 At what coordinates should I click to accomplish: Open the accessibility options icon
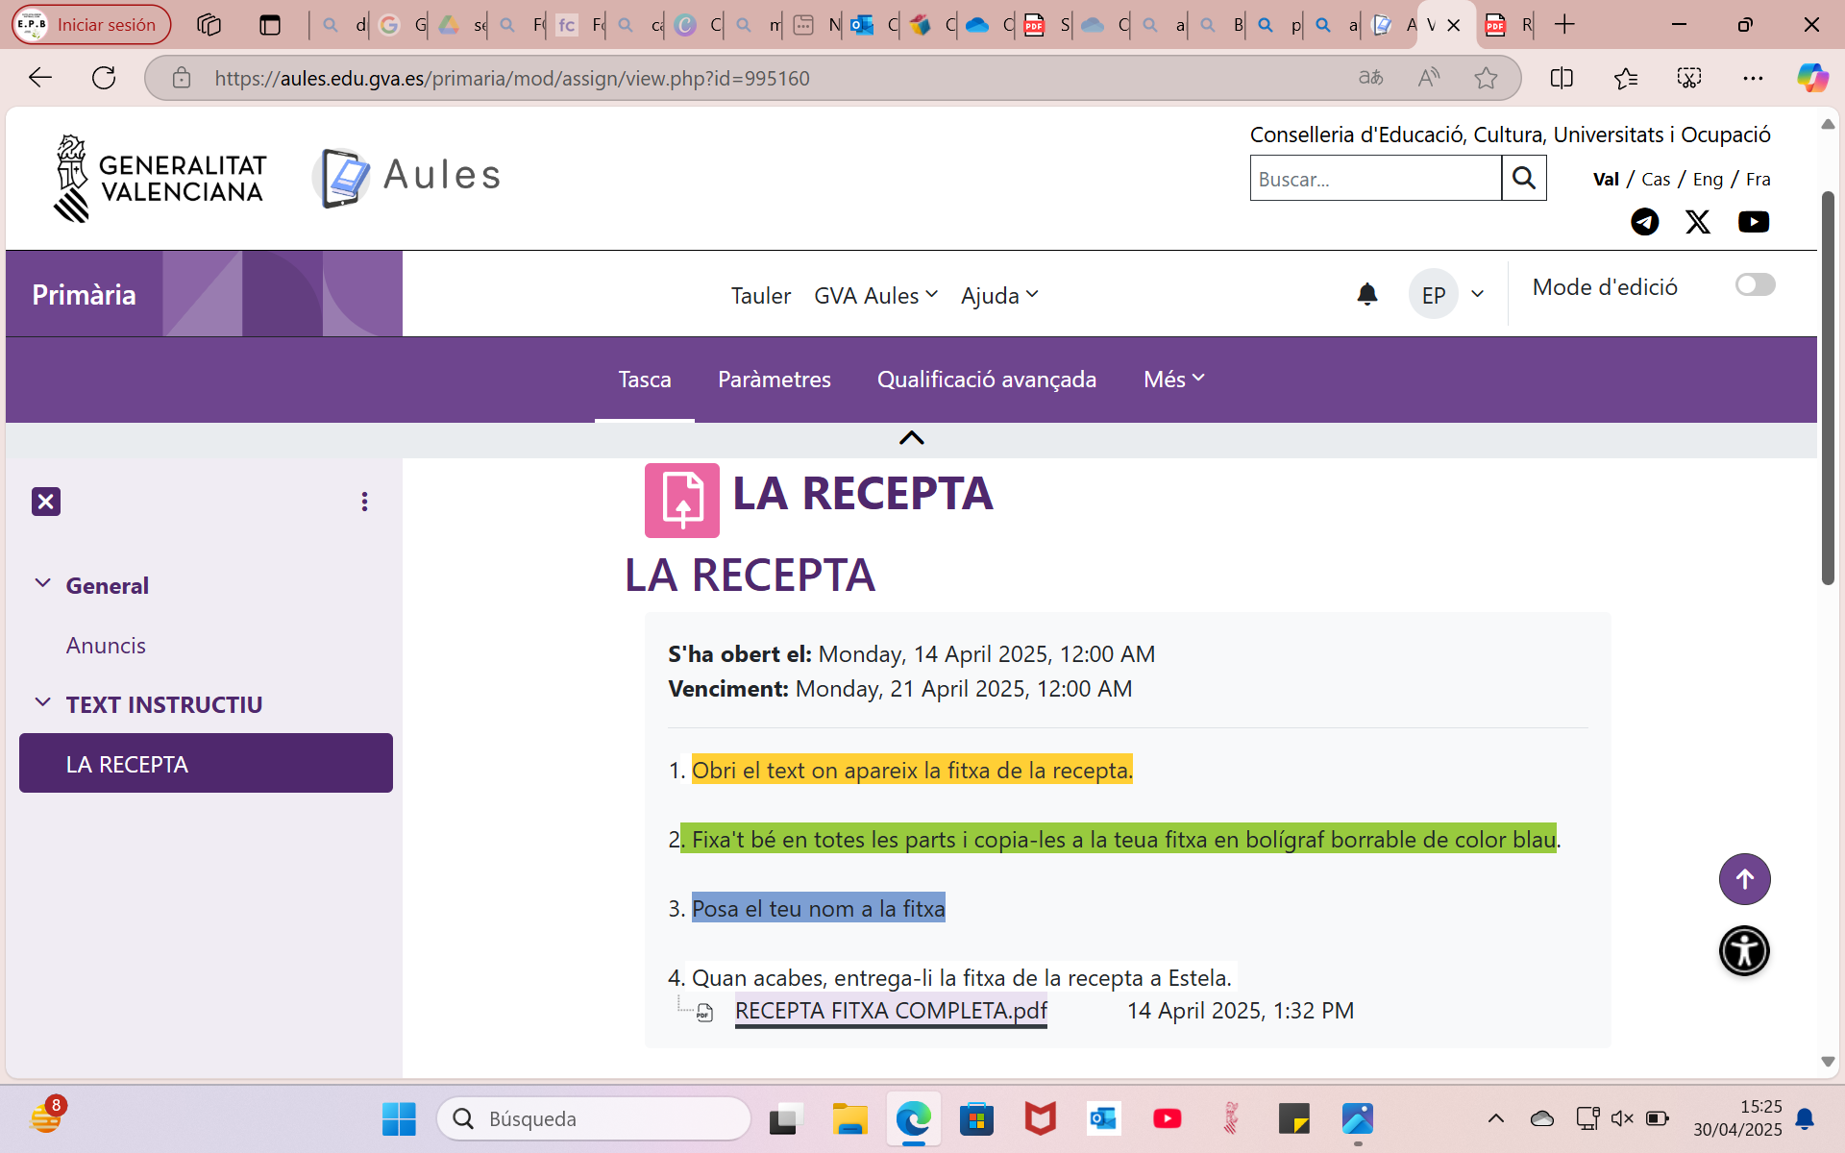(x=1743, y=950)
